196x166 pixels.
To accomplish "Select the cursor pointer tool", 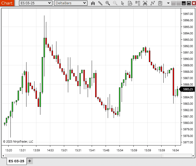I will pyautogui.click(x=123, y=3).
